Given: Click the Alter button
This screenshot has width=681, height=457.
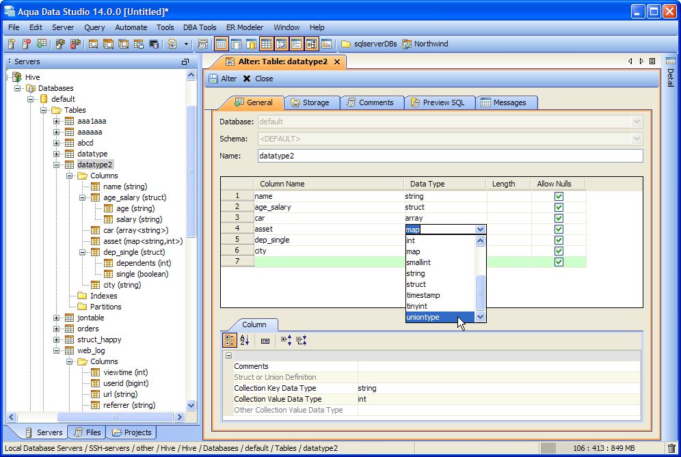Looking at the screenshot, I should click(x=223, y=79).
